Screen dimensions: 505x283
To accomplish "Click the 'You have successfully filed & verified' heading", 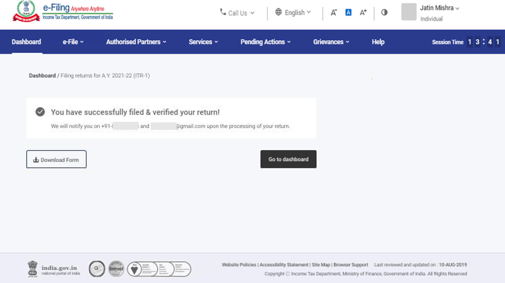I will 135,112.
